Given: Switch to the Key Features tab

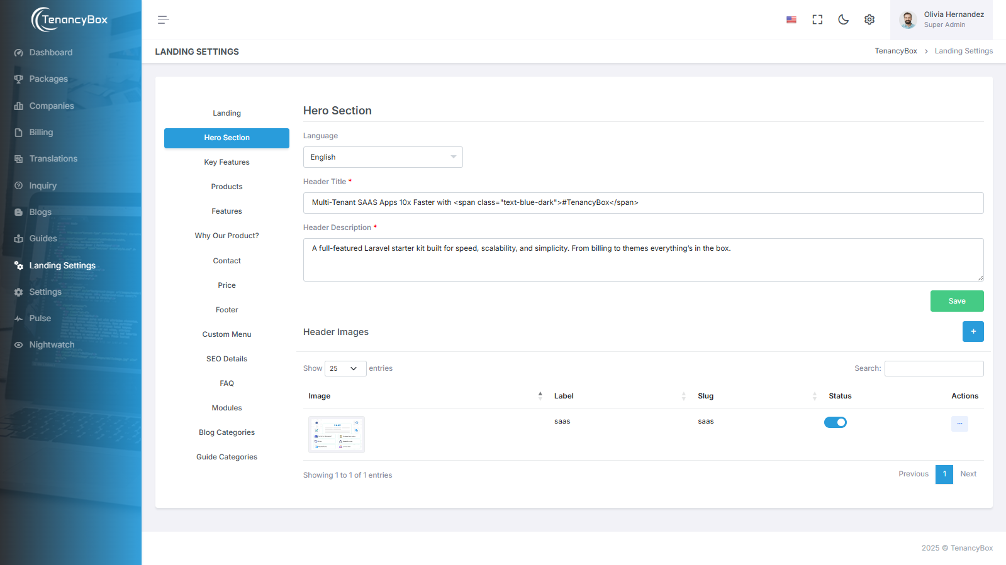Looking at the screenshot, I should click(x=226, y=163).
